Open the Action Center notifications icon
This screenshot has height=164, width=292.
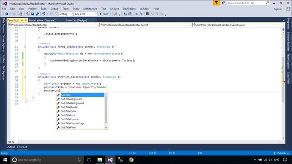click(285, 160)
